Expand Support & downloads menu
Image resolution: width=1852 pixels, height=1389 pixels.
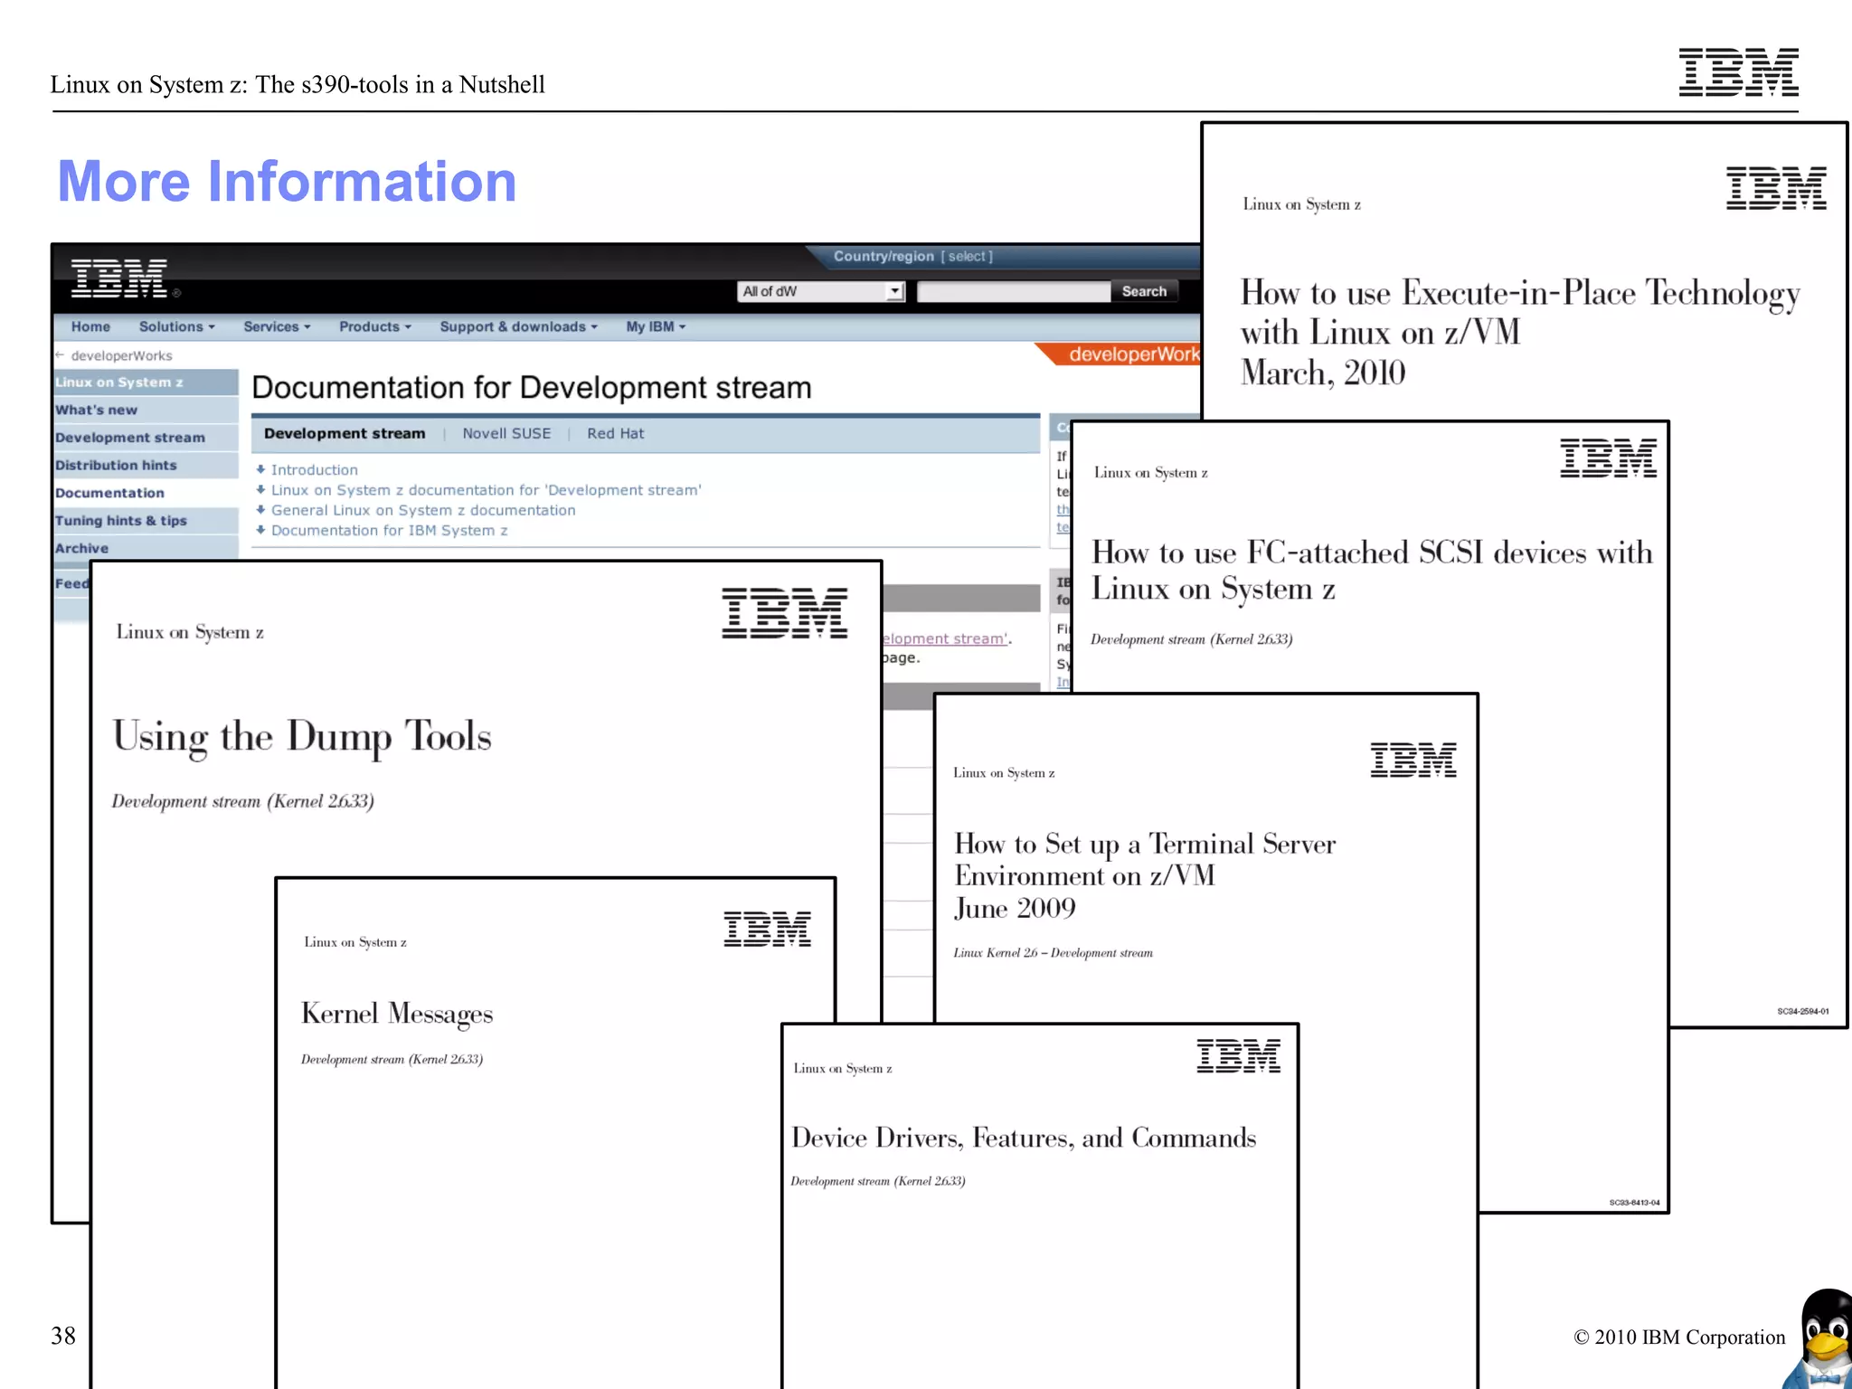tap(518, 326)
